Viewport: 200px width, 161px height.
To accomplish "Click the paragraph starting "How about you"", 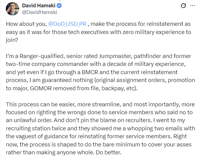I will tap(98, 32).
